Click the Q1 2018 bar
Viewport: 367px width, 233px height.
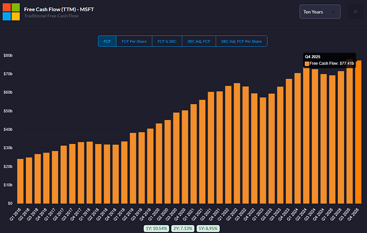click(90, 172)
